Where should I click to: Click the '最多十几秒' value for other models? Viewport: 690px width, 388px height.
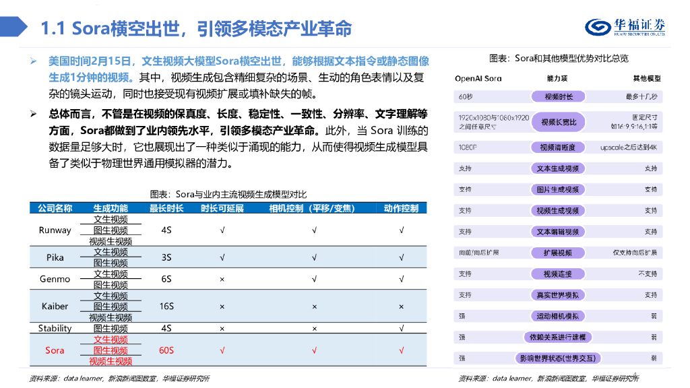641,97
